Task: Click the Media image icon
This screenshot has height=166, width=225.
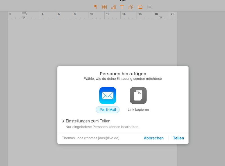Action: pyautogui.click(x=140, y=7)
